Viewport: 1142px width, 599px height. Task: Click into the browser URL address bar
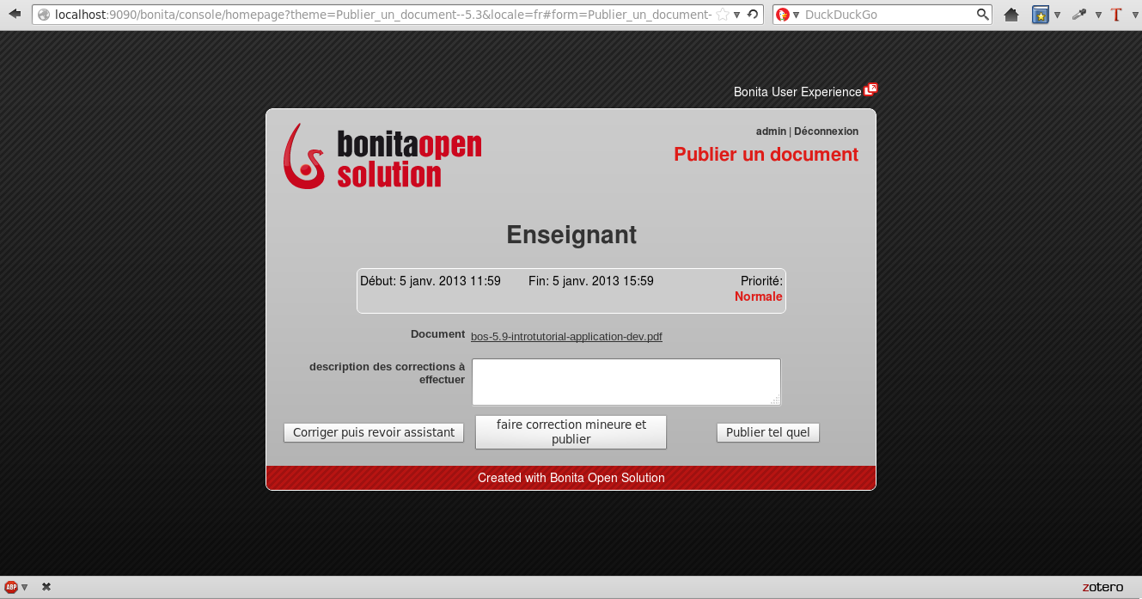coord(382,15)
